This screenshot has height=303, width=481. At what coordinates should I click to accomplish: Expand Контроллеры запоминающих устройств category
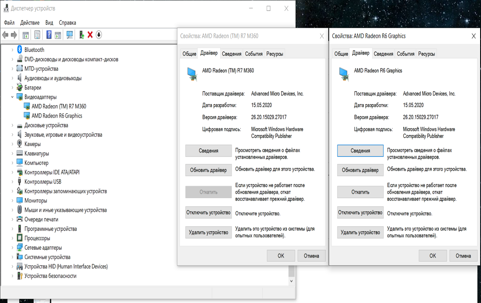pyautogui.click(x=12, y=191)
